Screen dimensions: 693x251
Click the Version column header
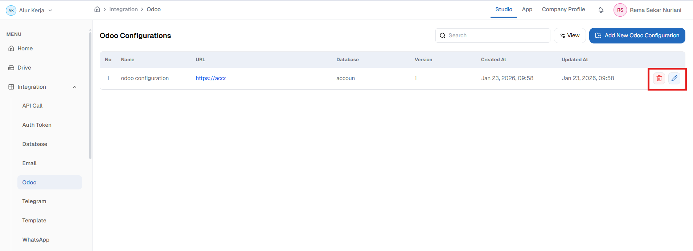click(x=423, y=60)
